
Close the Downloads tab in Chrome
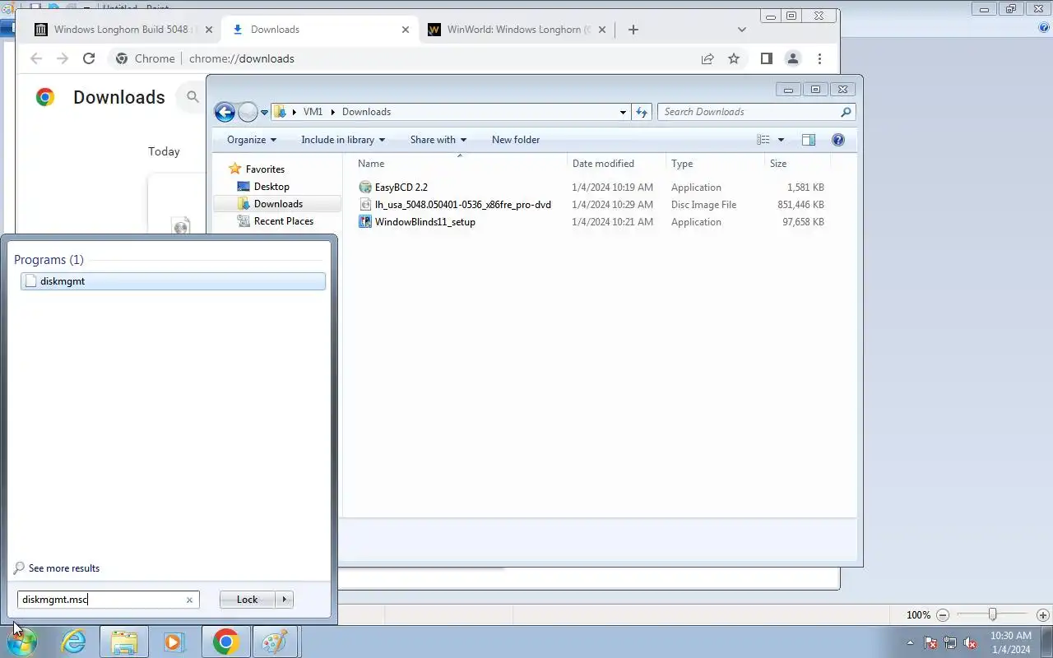click(406, 30)
